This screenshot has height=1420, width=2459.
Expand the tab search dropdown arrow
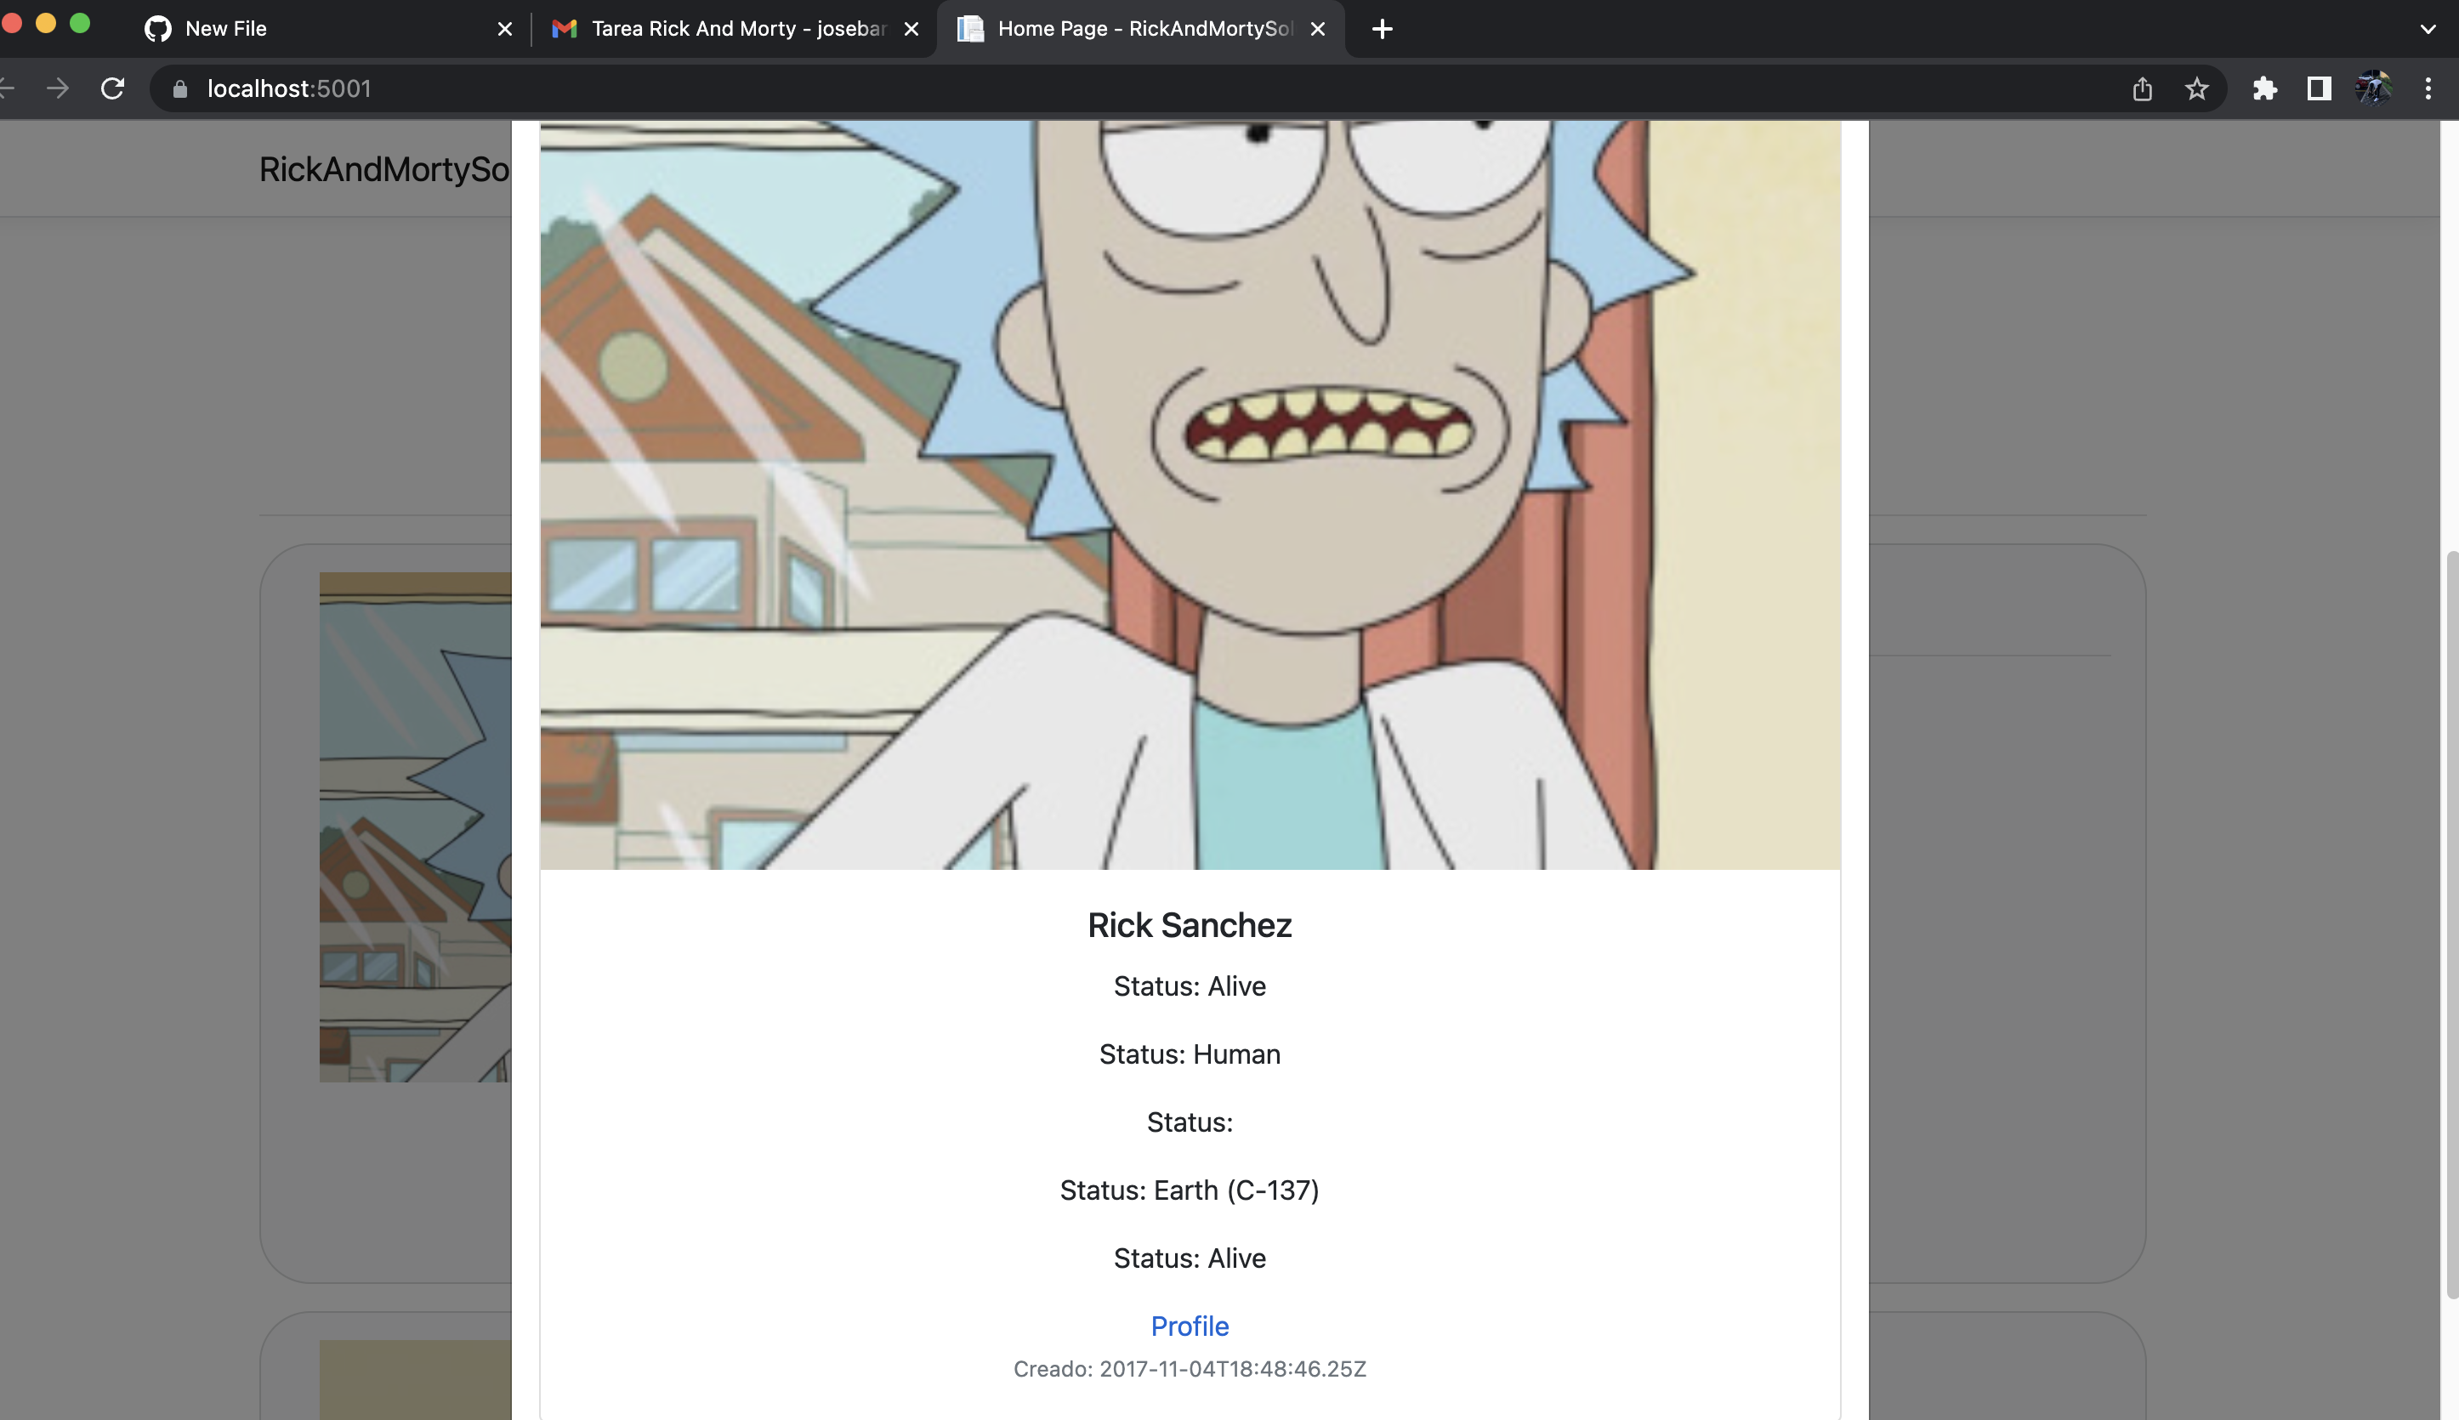2428,29
